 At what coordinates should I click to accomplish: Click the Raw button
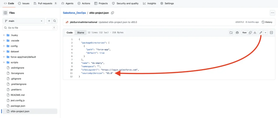[245, 32]
